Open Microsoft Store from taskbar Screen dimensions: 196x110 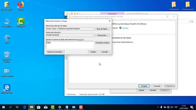point(39,107)
